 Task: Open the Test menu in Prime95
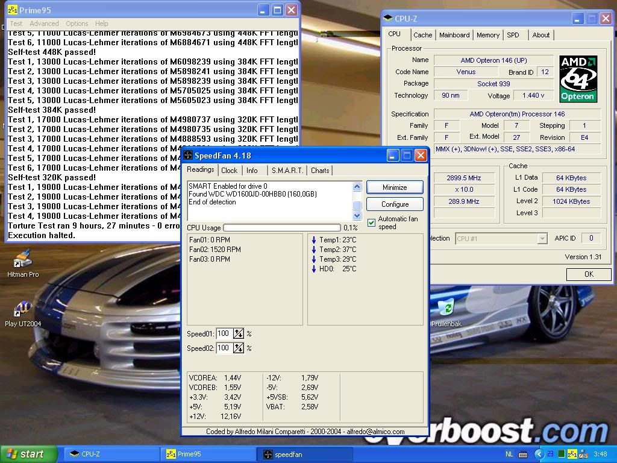(16, 24)
